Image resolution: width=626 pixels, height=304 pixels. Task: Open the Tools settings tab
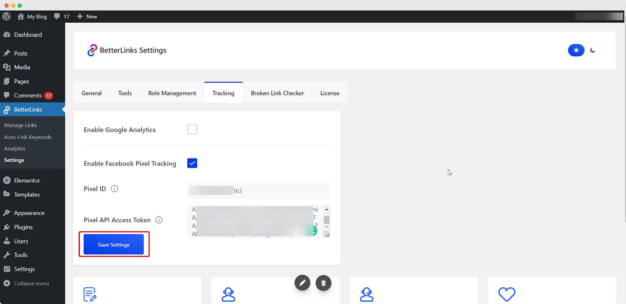(125, 93)
